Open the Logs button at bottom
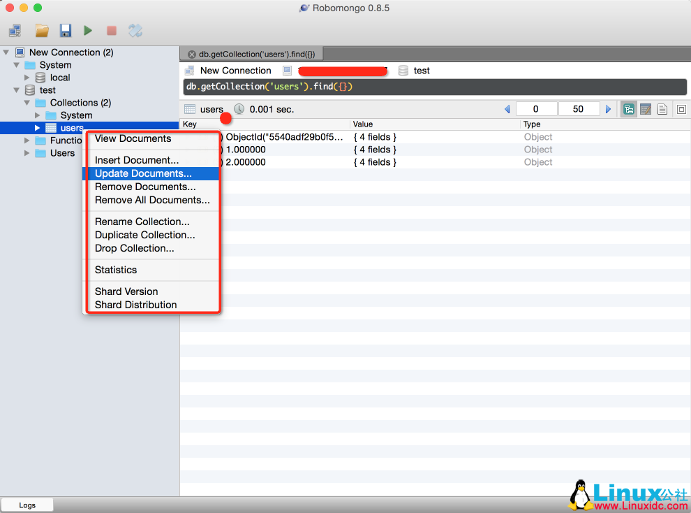Image resolution: width=691 pixels, height=513 pixels. click(27, 505)
